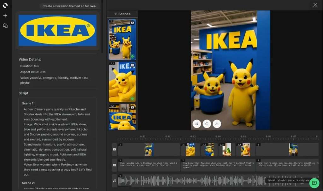Click the video track icon in the timeline
This screenshot has height=191, width=323.
click(x=114, y=149)
